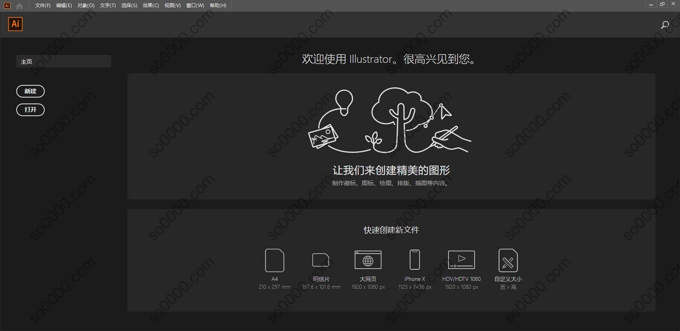The width and height of the screenshot is (680, 331).
Task: Select the 大网页 web preset icon
Action: (368, 260)
